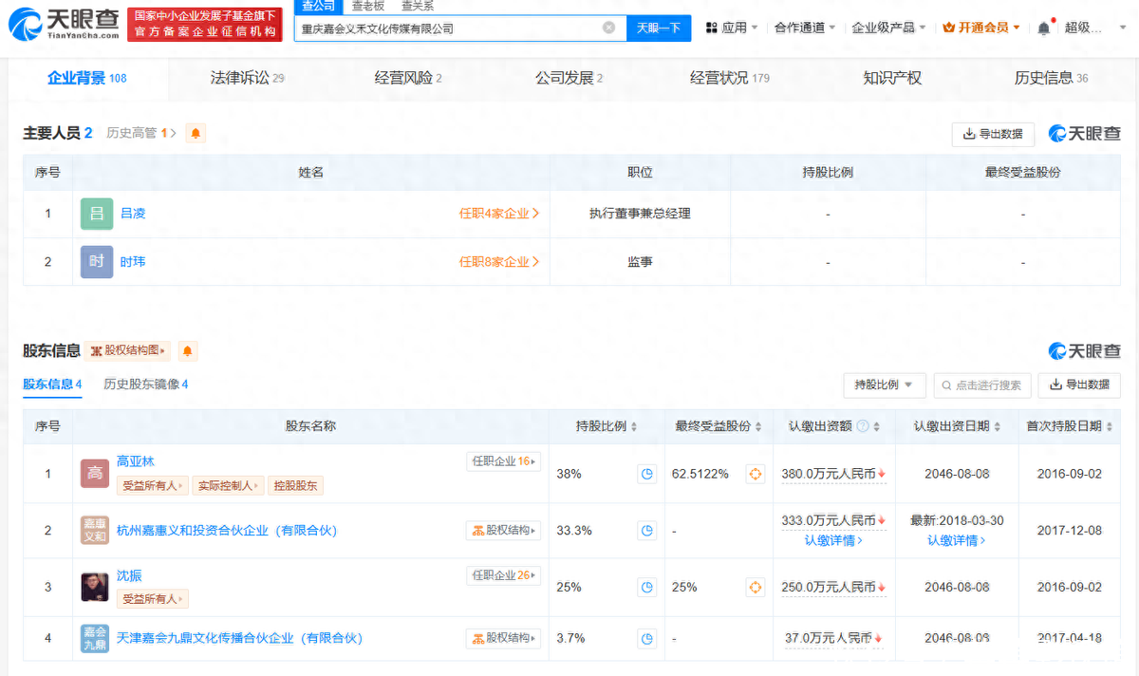Open pie chart icon for 沈振's 25%
This screenshot has width=1139, height=676.
coord(647,588)
